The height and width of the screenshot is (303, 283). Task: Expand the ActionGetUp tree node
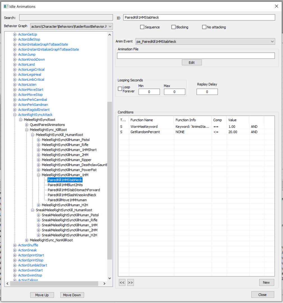pyautogui.click(x=15, y=35)
